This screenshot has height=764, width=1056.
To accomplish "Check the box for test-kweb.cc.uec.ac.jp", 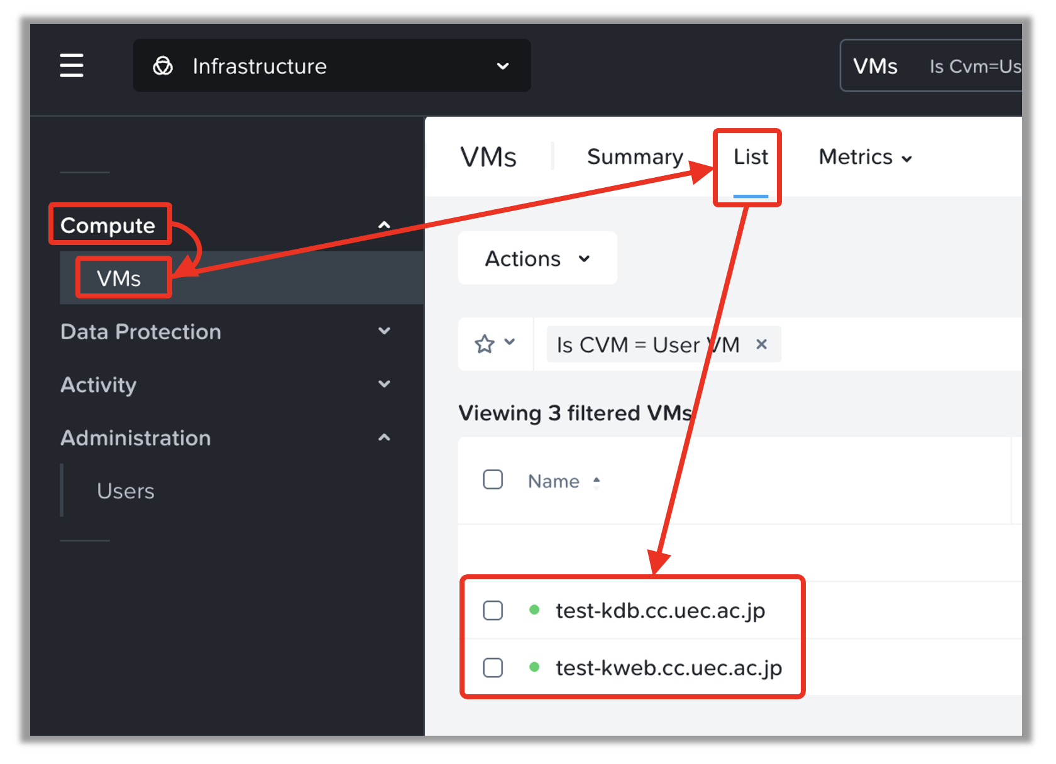I will pos(493,667).
